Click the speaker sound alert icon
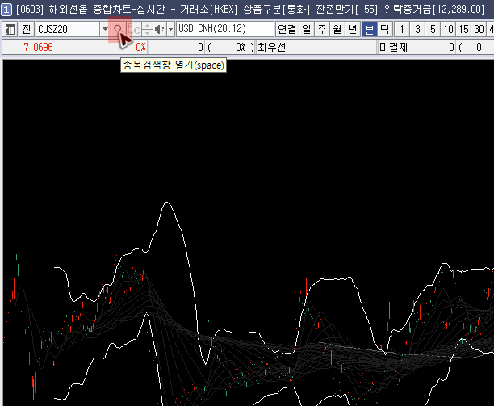The height and width of the screenshot is (406, 494). click(160, 30)
